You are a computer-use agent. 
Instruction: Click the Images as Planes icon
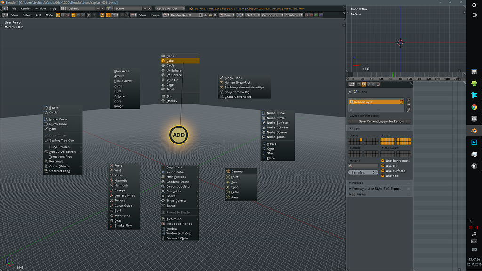pyautogui.click(x=163, y=223)
